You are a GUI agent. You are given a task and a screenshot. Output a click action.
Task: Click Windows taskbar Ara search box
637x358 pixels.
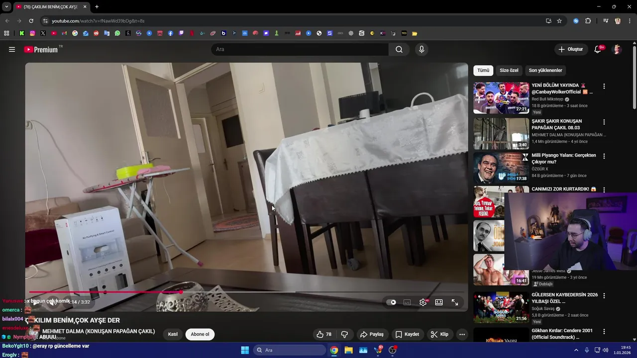click(x=289, y=350)
